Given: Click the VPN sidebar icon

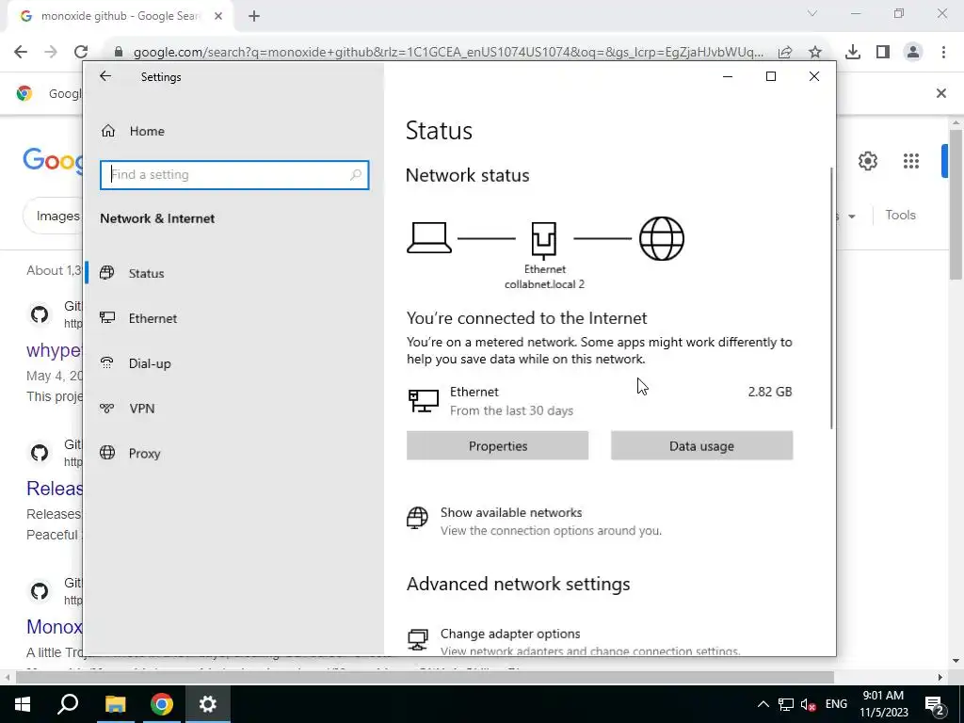Looking at the screenshot, I should (107, 409).
